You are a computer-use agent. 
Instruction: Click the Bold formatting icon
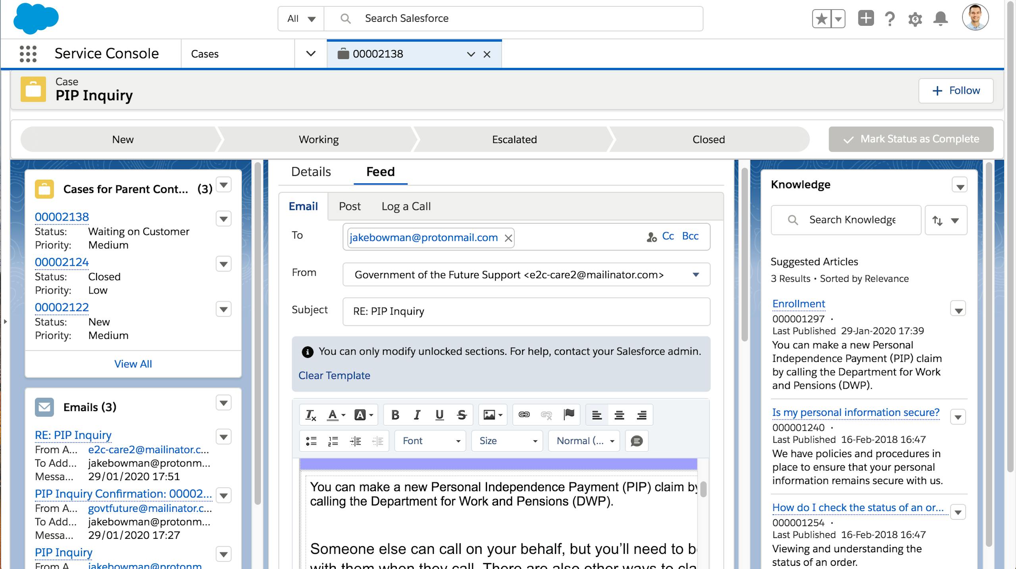tap(395, 415)
